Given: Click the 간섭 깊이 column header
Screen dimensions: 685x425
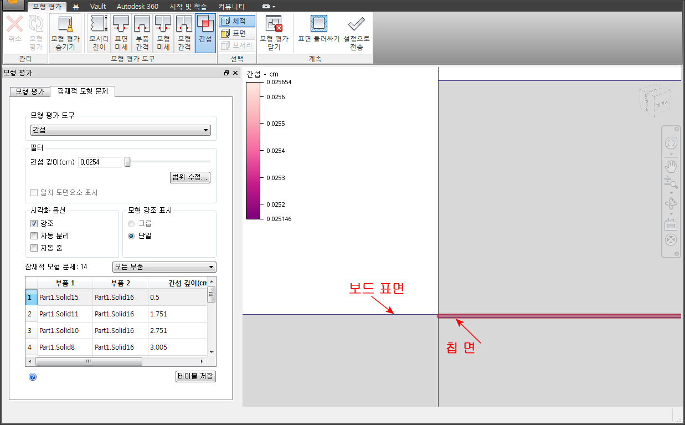Looking at the screenshot, I should (x=178, y=283).
